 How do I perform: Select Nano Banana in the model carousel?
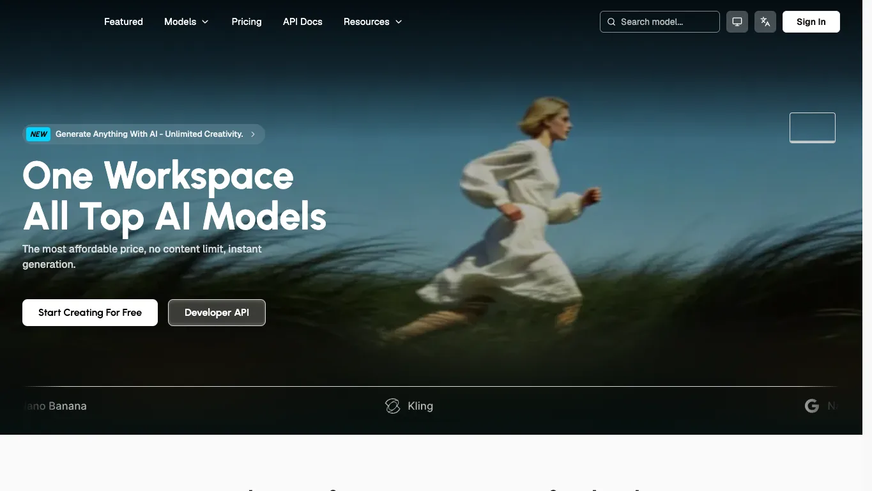(x=55, y=406)
